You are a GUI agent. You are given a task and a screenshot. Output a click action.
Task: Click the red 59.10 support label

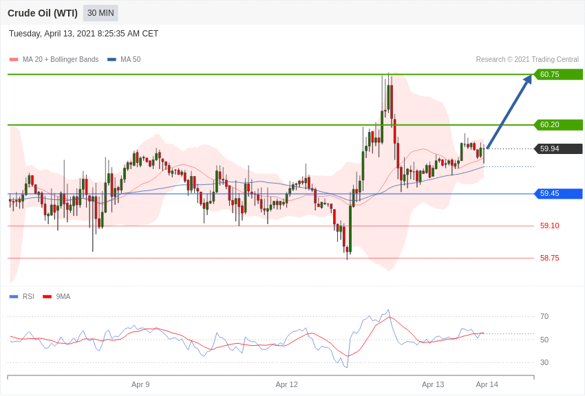(550, 225)
